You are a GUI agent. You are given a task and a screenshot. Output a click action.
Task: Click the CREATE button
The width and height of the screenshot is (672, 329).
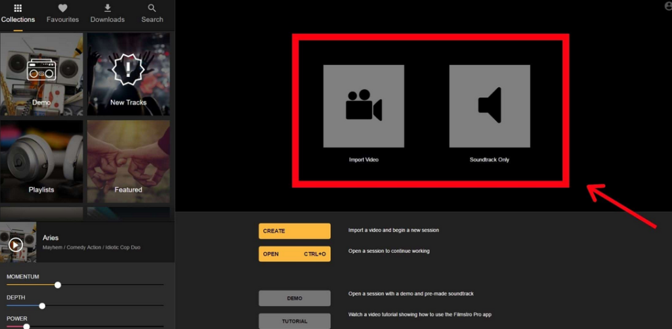pyautogui.click(x=295, y=230)
